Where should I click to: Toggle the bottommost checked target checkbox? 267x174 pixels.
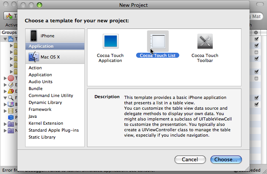[257, 104]
